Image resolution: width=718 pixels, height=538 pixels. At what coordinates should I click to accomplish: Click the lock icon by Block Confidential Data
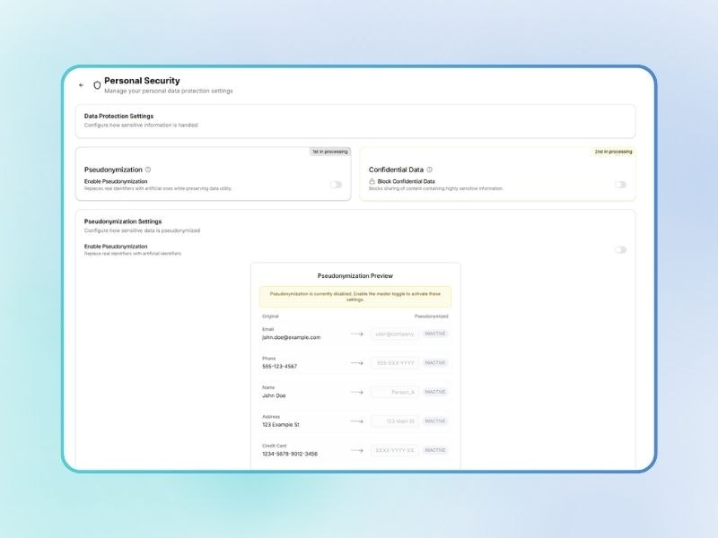(x=372, y=181)
